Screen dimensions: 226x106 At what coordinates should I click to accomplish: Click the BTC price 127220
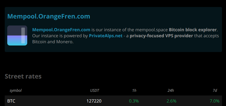(x=94, y=101)
